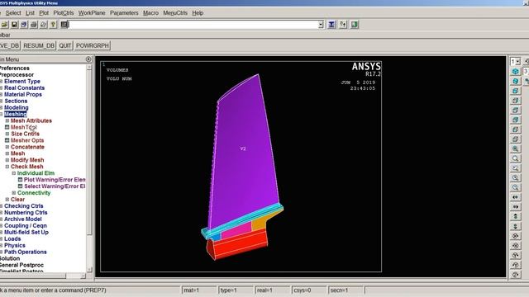Click the Main Menu scrollbar down arrow

tap(89, 270)
